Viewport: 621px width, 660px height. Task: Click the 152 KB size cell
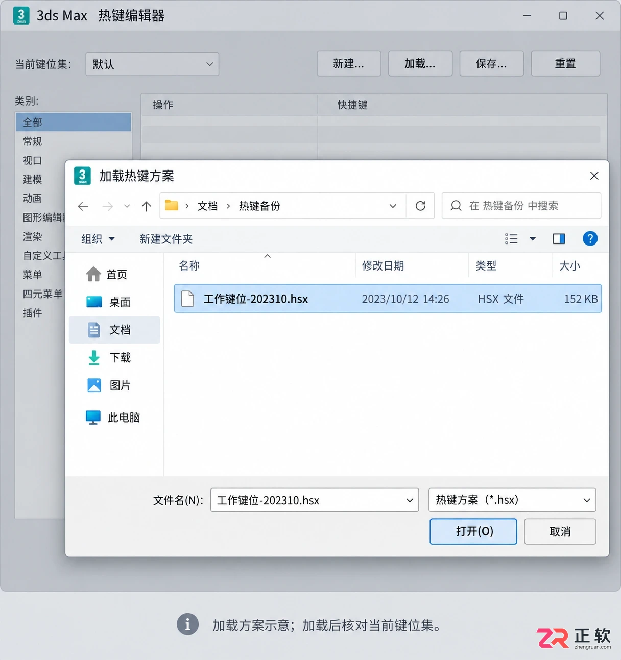point(581,299)
